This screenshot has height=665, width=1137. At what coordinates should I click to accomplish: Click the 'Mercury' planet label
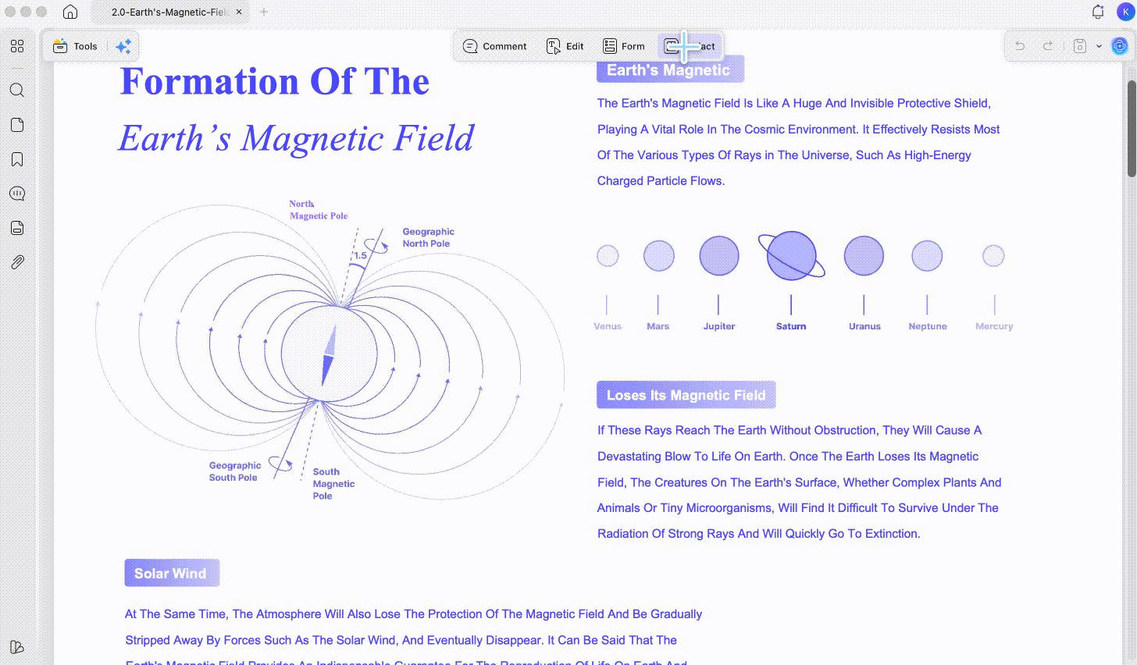point(994,326)
